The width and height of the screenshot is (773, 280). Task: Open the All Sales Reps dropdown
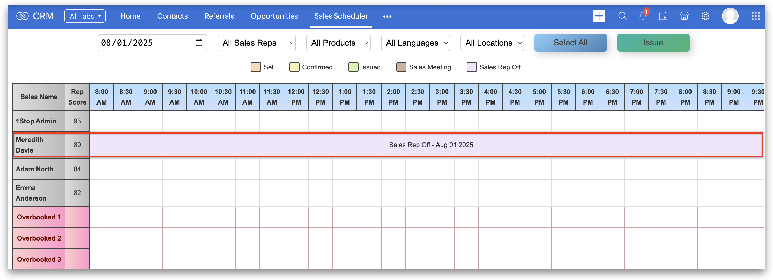click(x=257, y=43)
